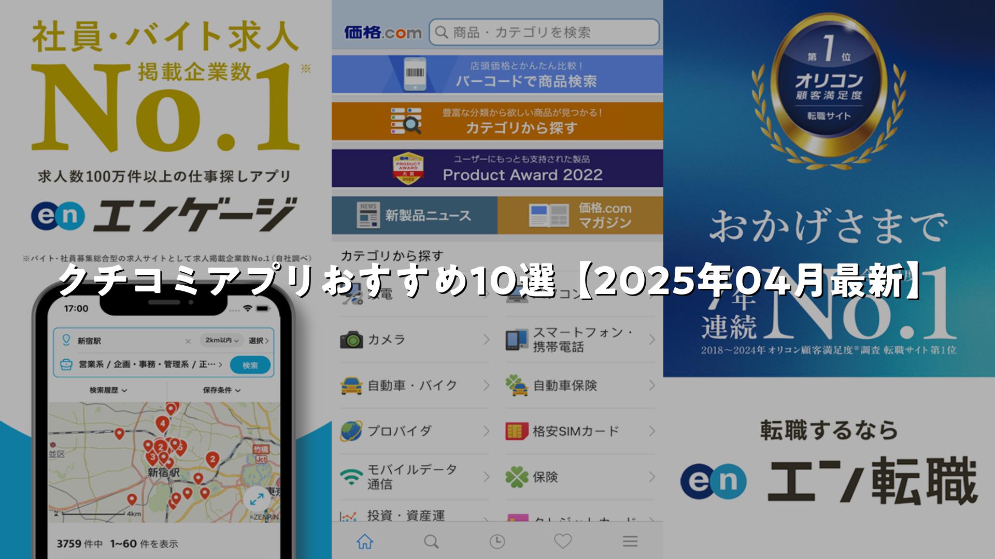The height and width of the screenshot is (559, 995).
Task: Click the 価格.com logo
Action: point(383,33)
